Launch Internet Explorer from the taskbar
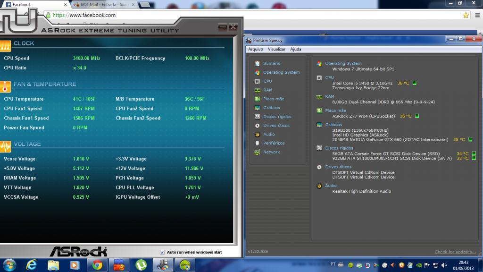 coord(32,265)
